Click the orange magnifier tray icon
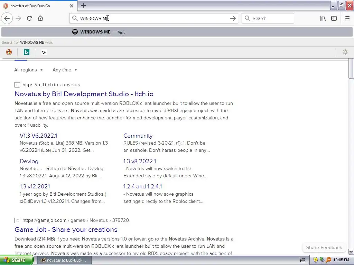This screenshot has height=265, width=354. [328, 260]
